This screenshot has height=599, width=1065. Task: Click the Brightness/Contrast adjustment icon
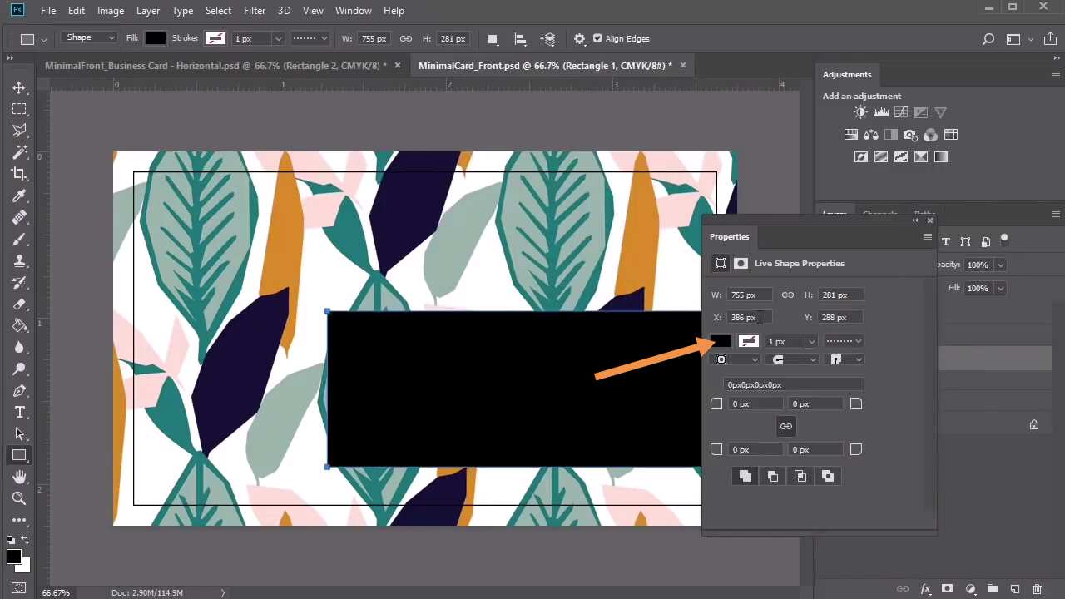(x=860, y=112)
